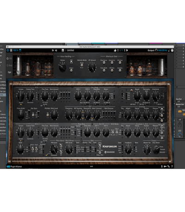The width and height of the screenshot is (185, 212).
Task: Click the PB-Scale knob
Action: 54,149
